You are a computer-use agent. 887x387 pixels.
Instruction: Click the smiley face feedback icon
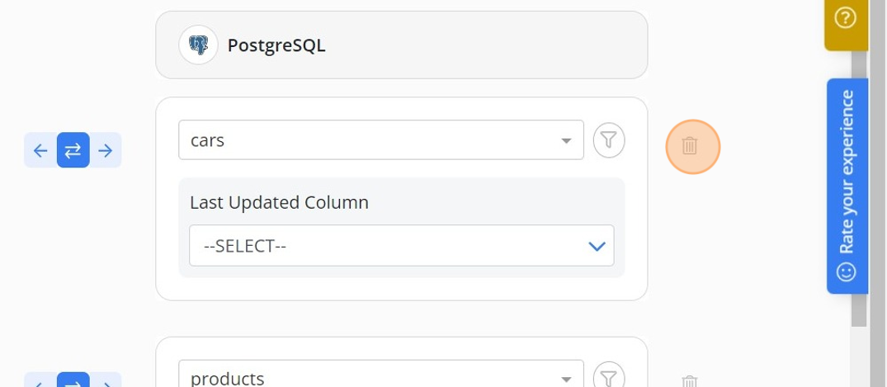[x=847, y=272]
